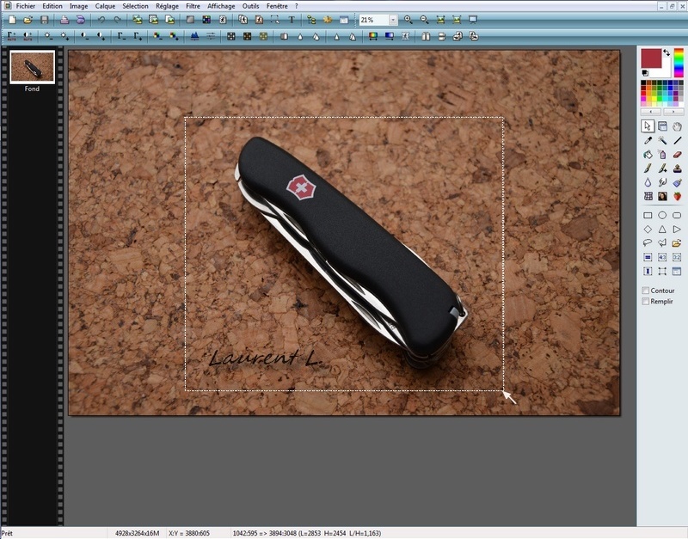Select the Clone Stamp tool
688x539 pixels.
677,168
